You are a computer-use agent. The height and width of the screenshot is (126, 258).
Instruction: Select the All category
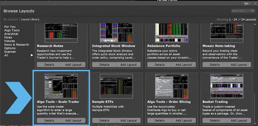6,55
